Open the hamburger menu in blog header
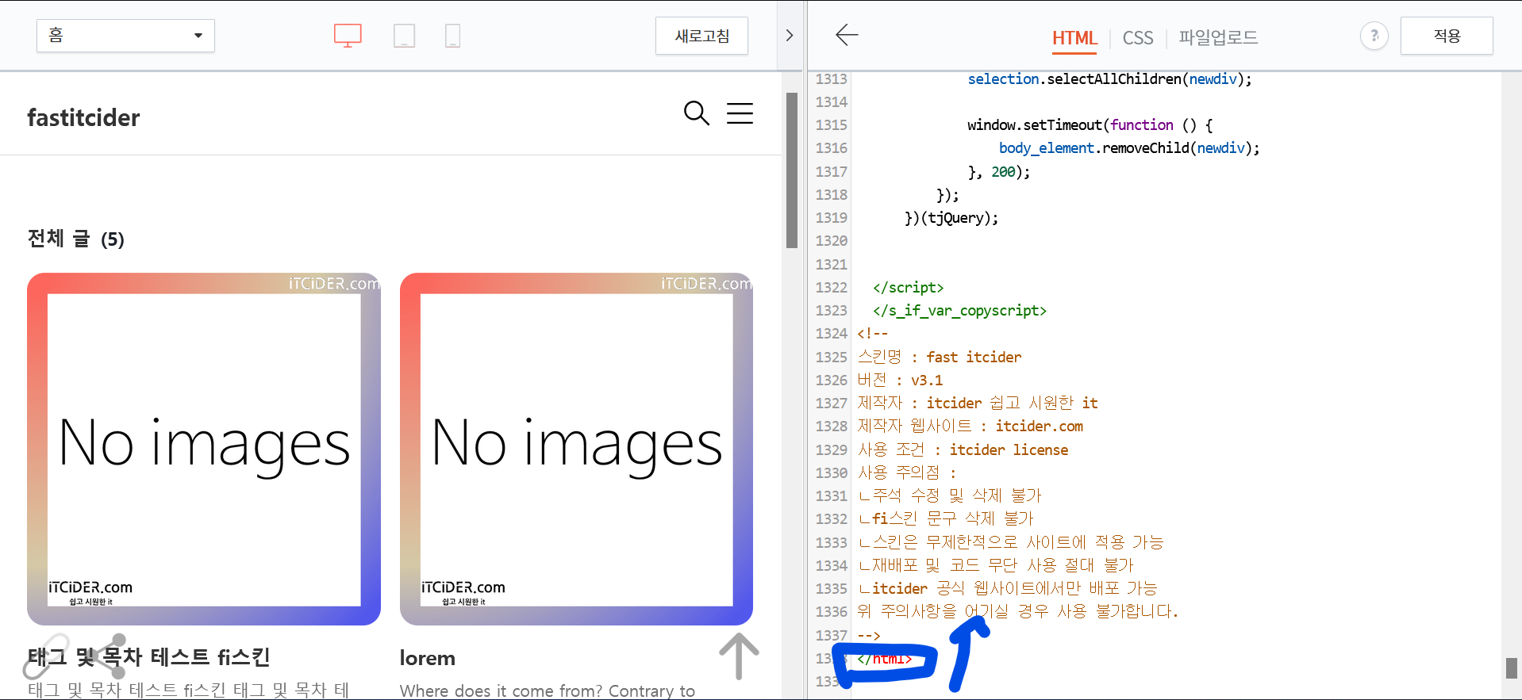This screenshot has height=700, width=1522. 740,113
